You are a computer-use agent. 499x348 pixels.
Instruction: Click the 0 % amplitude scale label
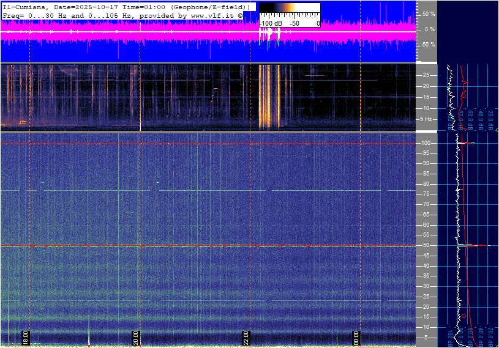429,29
